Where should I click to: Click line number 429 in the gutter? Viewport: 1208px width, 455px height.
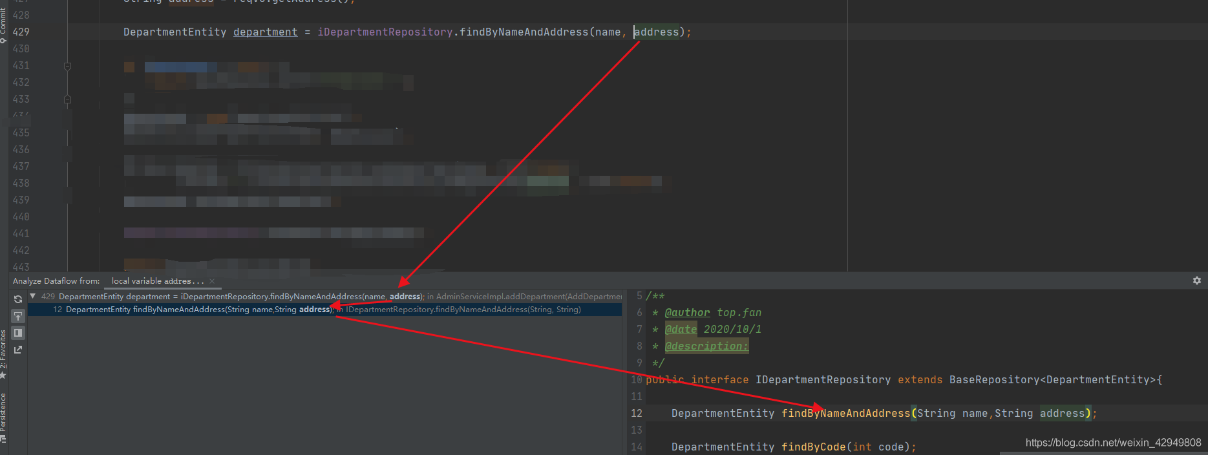pyautogui.click(x=21, y=32)
